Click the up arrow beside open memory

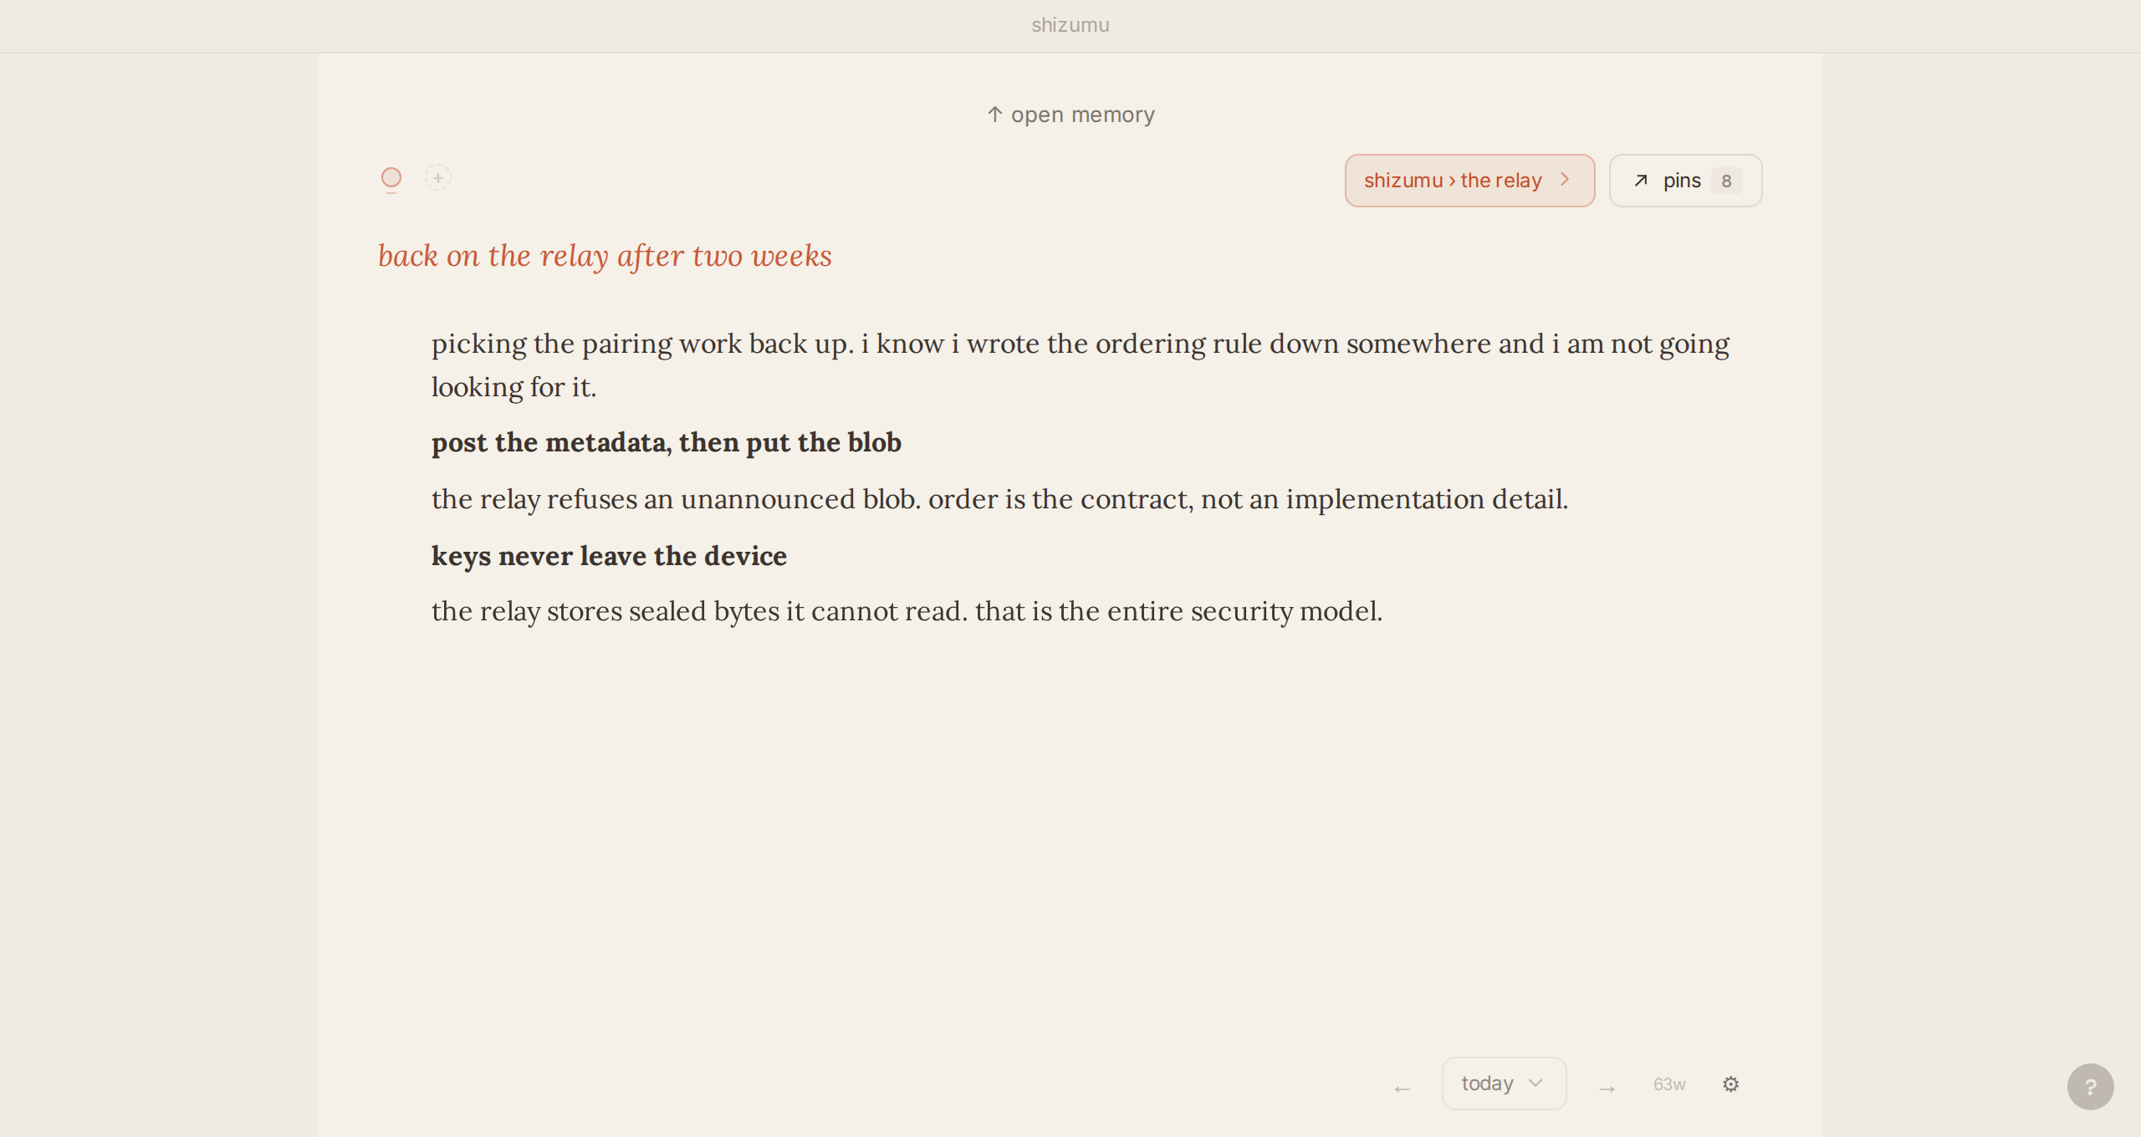coord(994,115)
